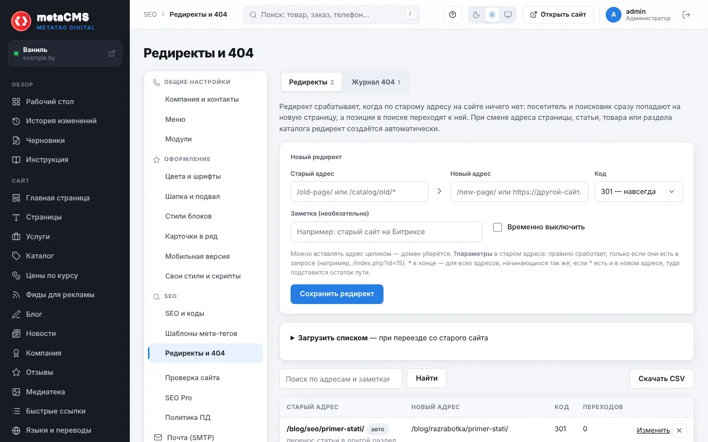Viewport: 708px width, 442px height.
Task: Open Медиатека in sidebar
Action: point(65,392)
